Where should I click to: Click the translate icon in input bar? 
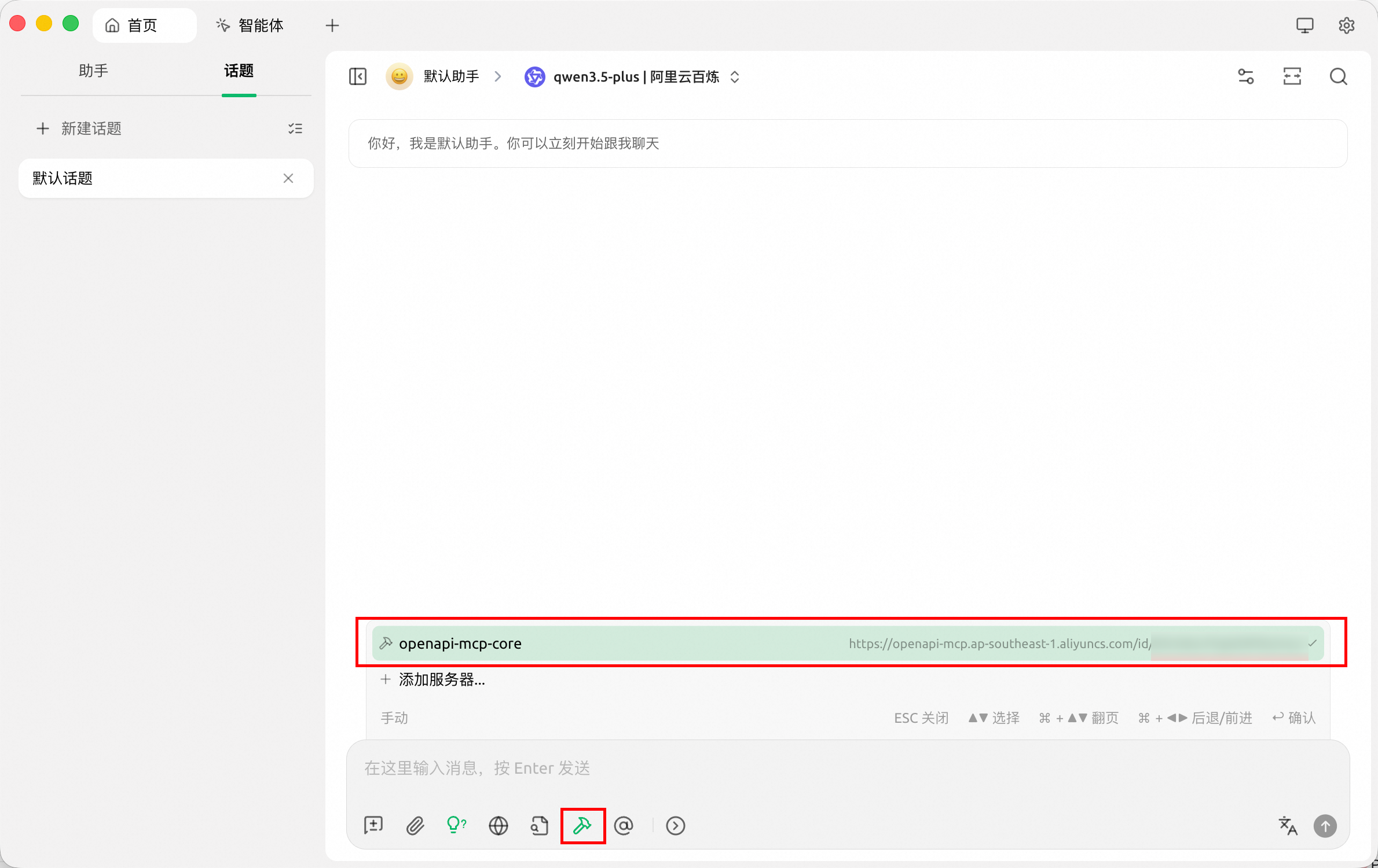pos(1288,826)
